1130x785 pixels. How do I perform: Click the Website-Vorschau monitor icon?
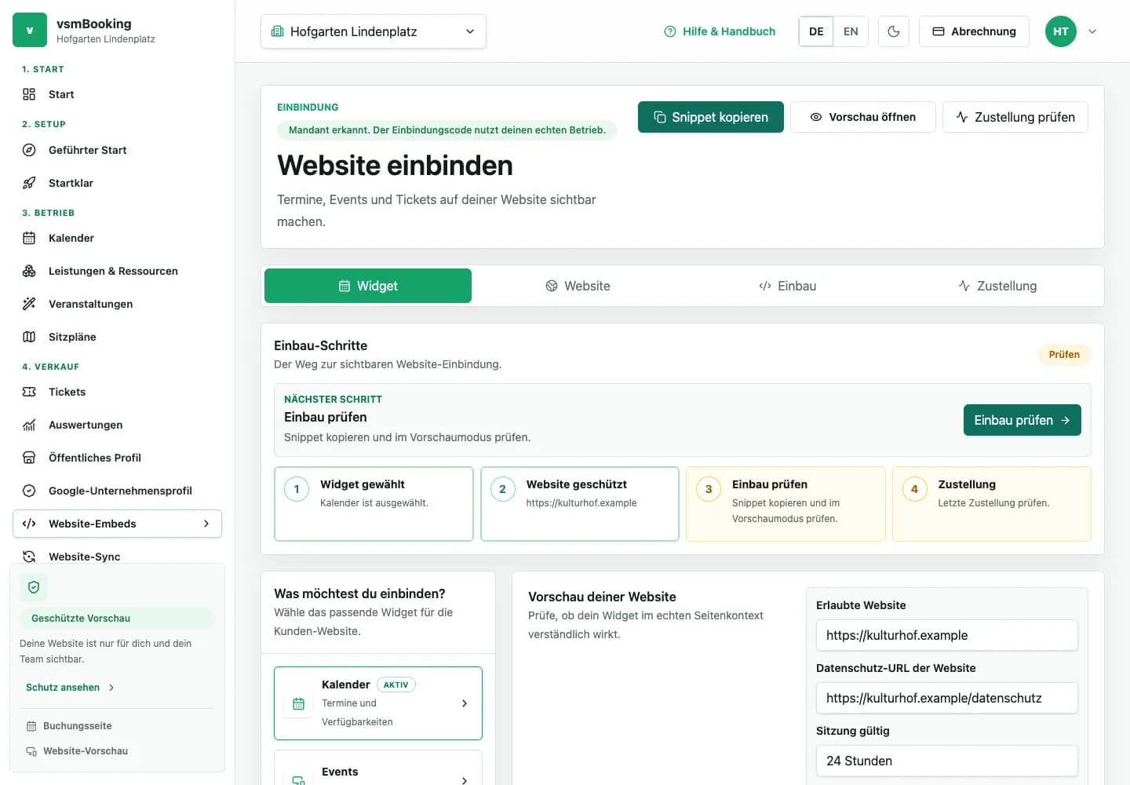pyautogui.click(x=31, y=751)
